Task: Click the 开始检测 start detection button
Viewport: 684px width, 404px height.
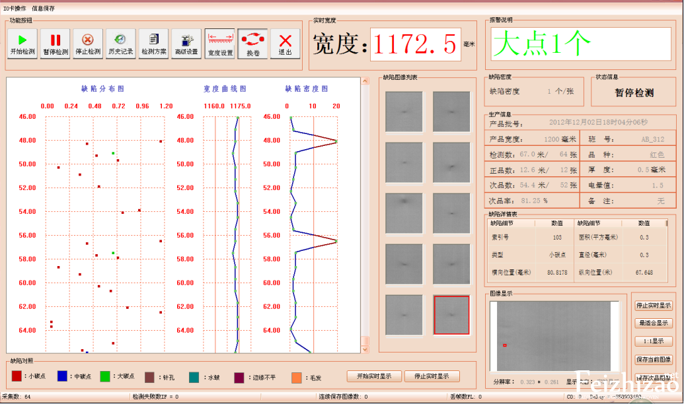Action: point(22,44)
